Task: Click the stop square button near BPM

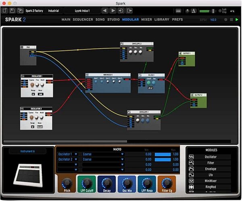Action: pyautogui.click(x=232, y=20)
